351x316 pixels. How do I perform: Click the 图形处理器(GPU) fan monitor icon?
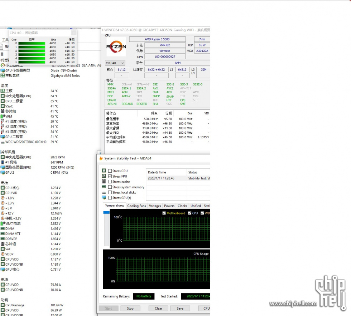point(3,167)
